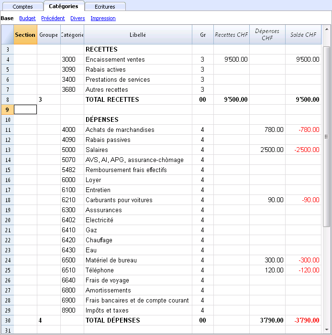332x335 pixels.
Task: Click the Frais de voyage label
Action: coord(107,281)
